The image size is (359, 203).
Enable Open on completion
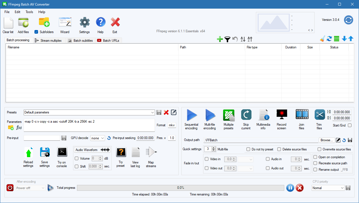(315, 157)
